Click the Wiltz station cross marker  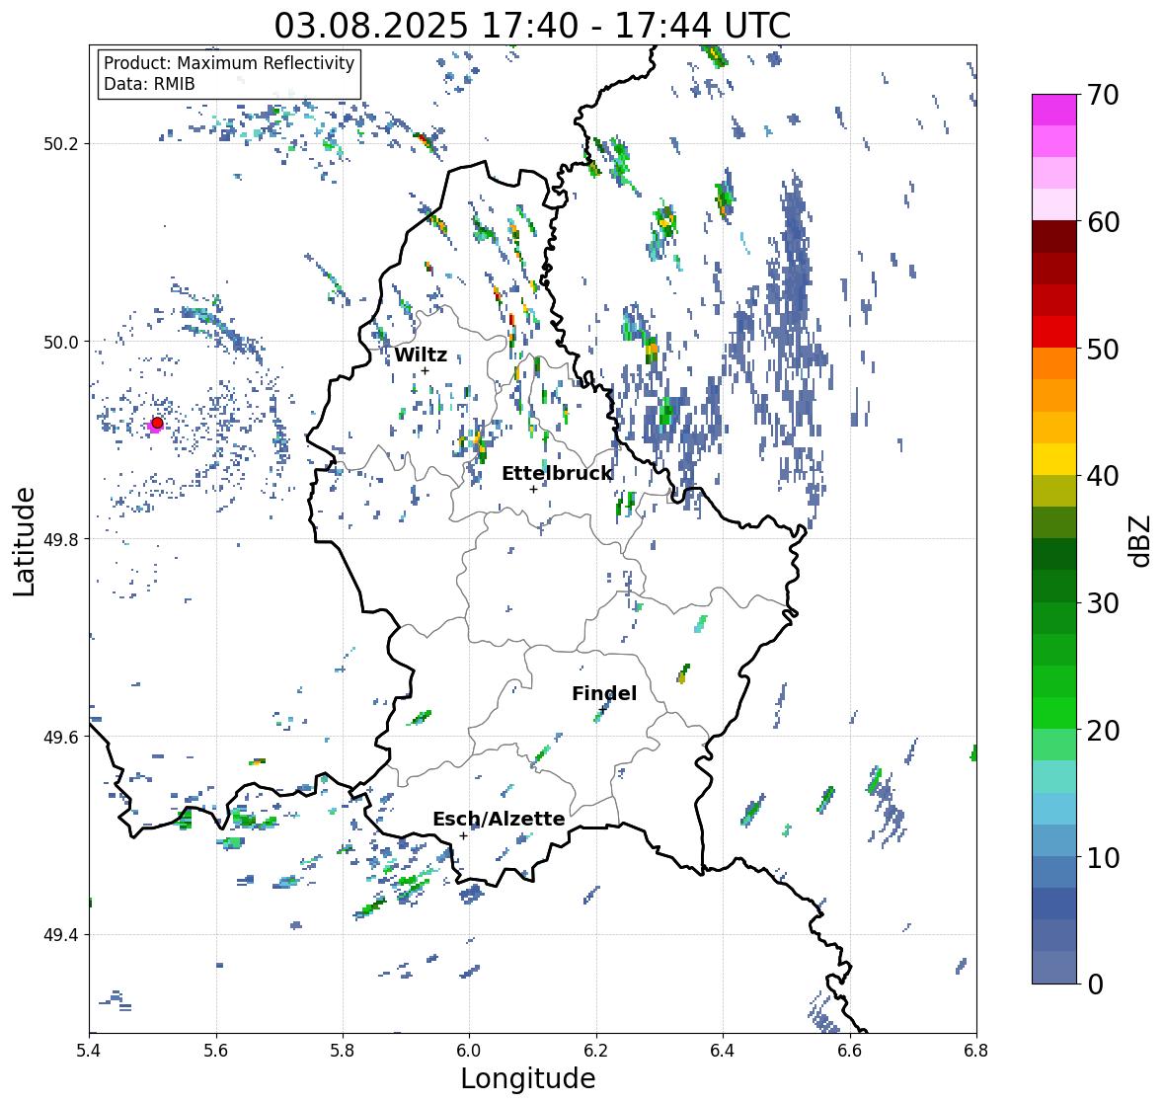click(x=425, y=370)
